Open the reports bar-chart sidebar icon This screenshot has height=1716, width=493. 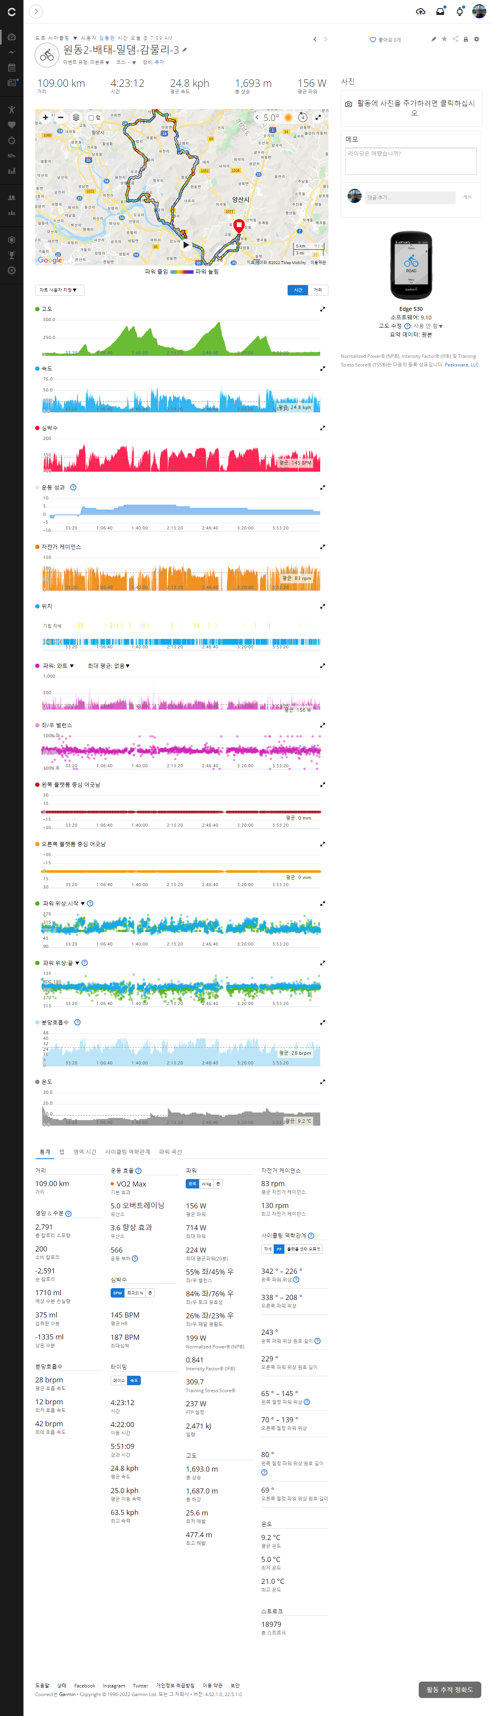click(11, 171)
